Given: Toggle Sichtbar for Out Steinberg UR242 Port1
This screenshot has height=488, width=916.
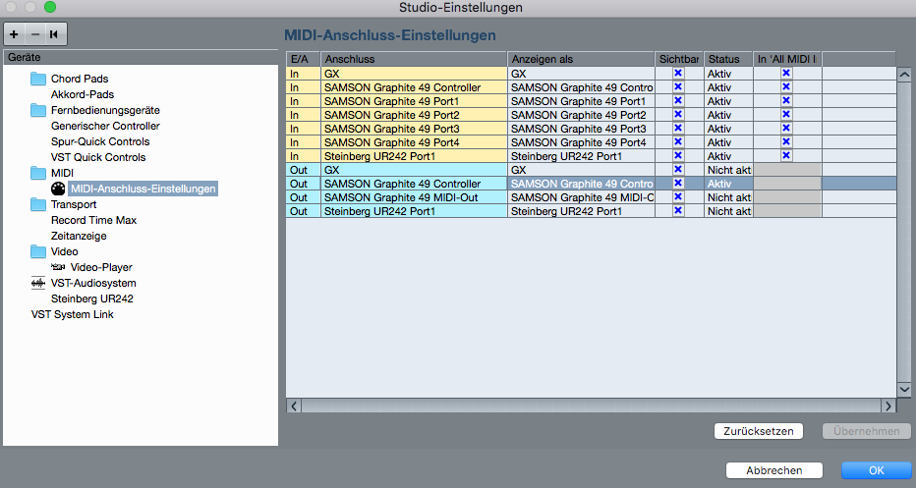Looking at the screenshot, I should [x=678, y=211].
